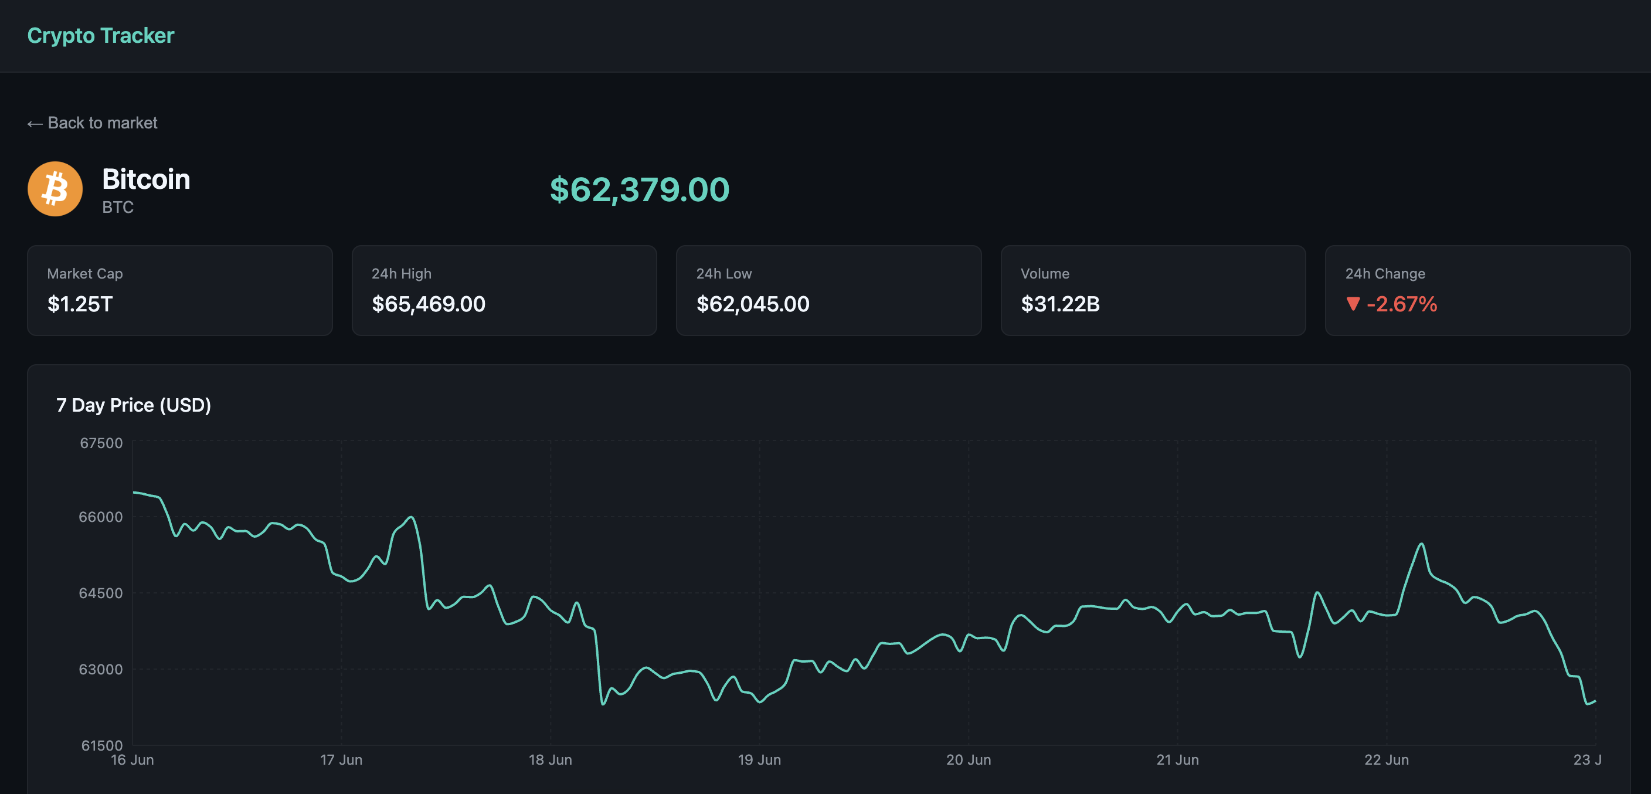The height and width of the screenshot is (794, 1651).
Task: Click the 61500 y-axis label
Action: click(x=101, y=745)
